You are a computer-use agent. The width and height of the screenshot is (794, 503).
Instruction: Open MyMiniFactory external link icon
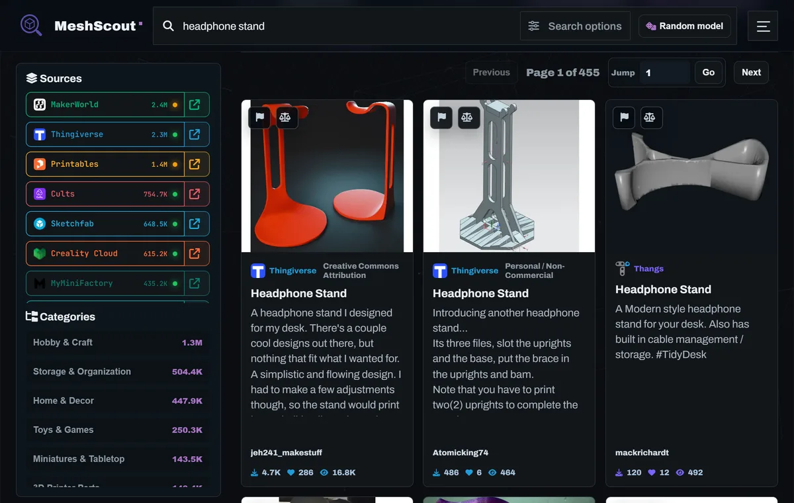click(x=197, y=283)
